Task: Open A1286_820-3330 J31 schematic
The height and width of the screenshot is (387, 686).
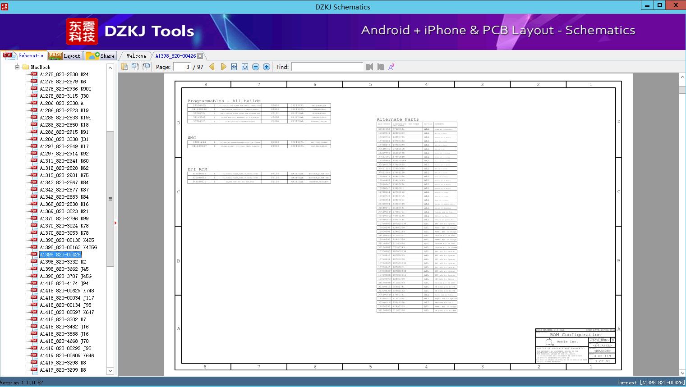Action: (x=64, y=139)
